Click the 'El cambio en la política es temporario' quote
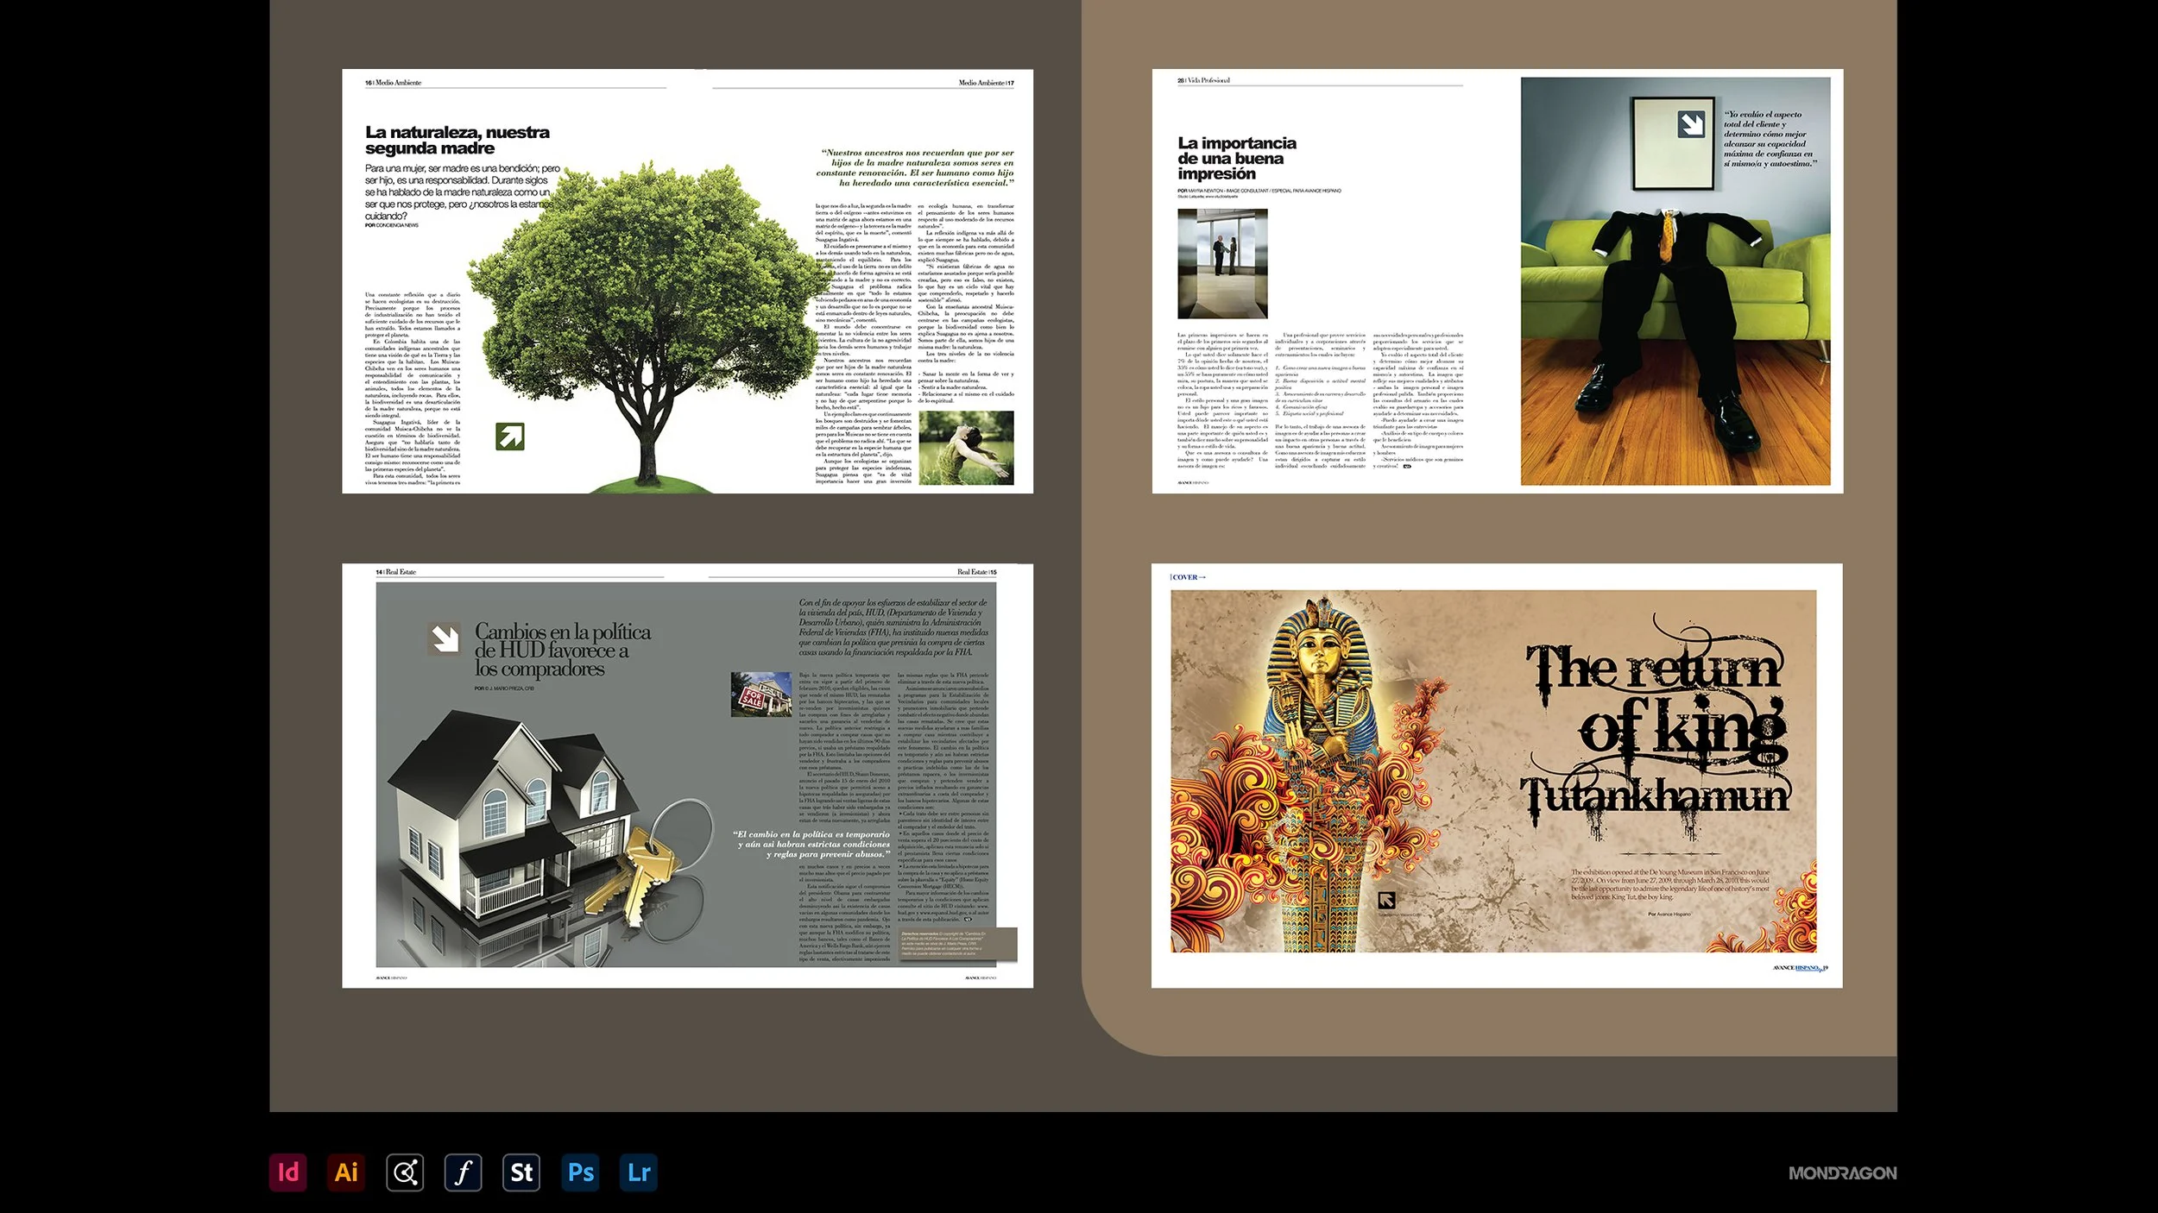Viewport: 2158px width, 1213px height. pos(811,844)
